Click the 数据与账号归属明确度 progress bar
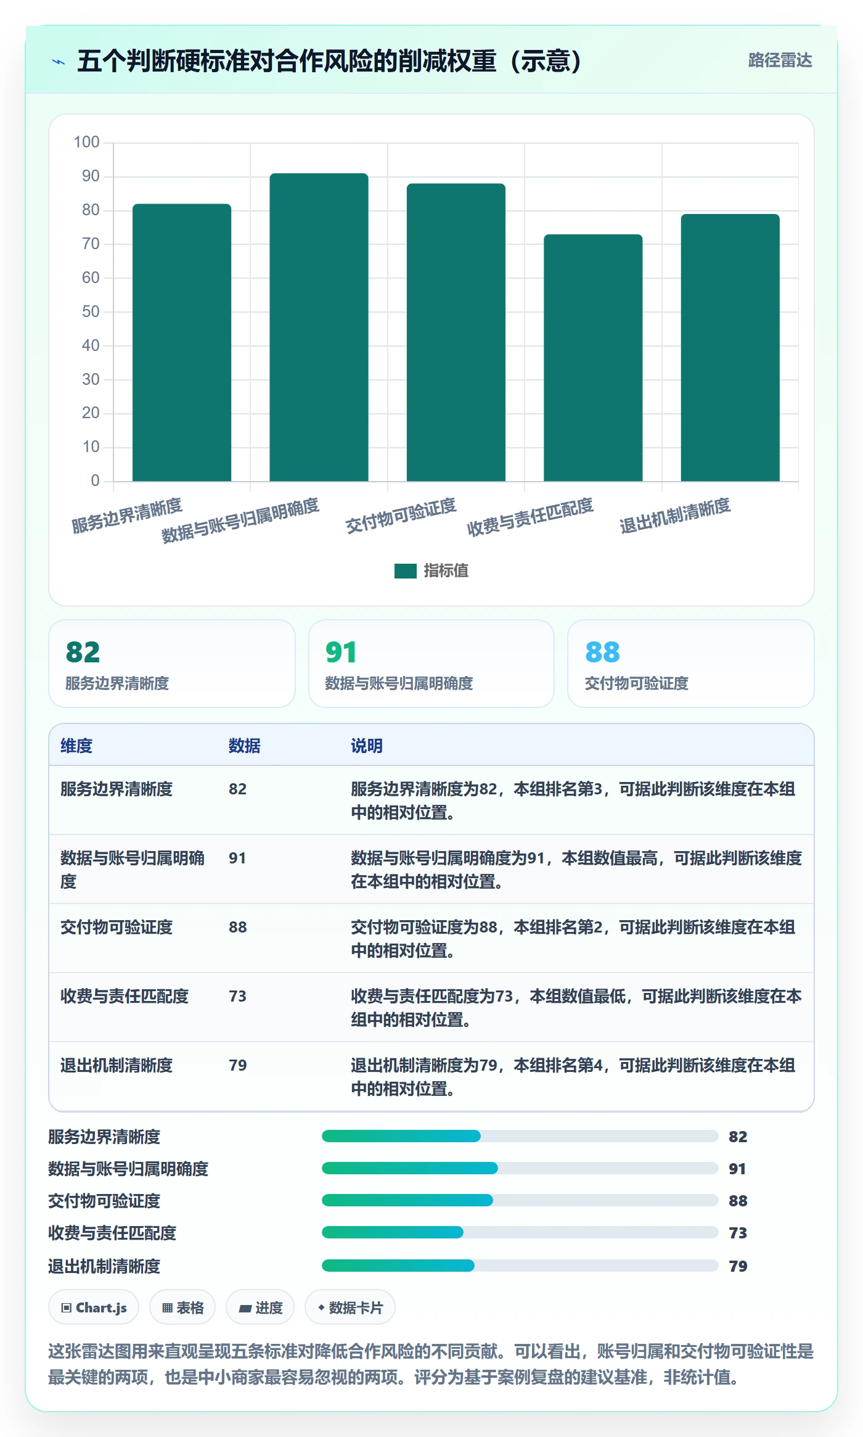The width and height of the screenshot is (863, 1437). tap(520, 1168)
